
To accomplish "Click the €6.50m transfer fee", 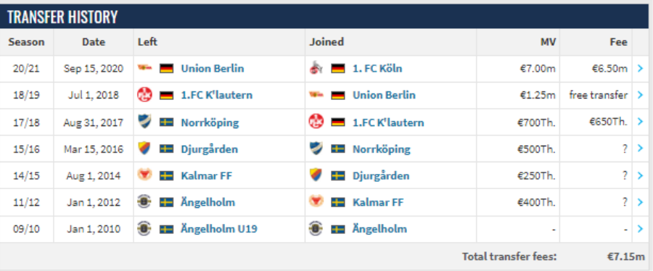I will coord(609,69).
